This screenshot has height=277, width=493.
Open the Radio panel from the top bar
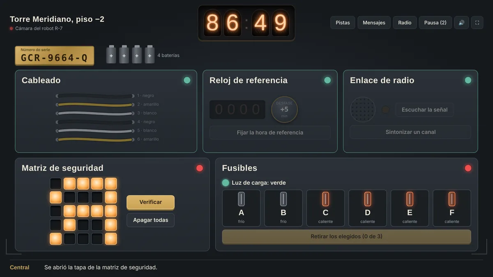point(405,23)
